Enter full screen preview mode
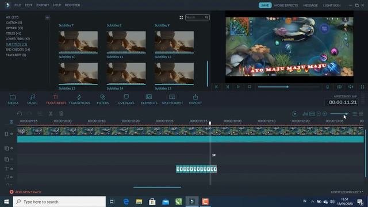This screenshot has width=368, height=207. (363, 87)
